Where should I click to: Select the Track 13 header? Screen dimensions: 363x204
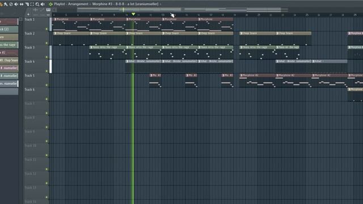click(36, 192)
